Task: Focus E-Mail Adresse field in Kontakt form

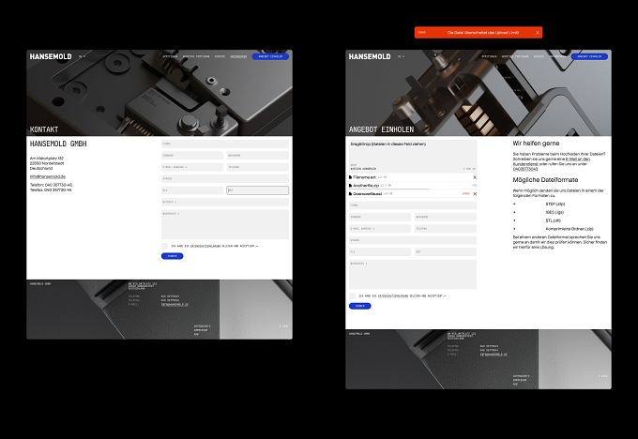Action: [x=192, y=167]
